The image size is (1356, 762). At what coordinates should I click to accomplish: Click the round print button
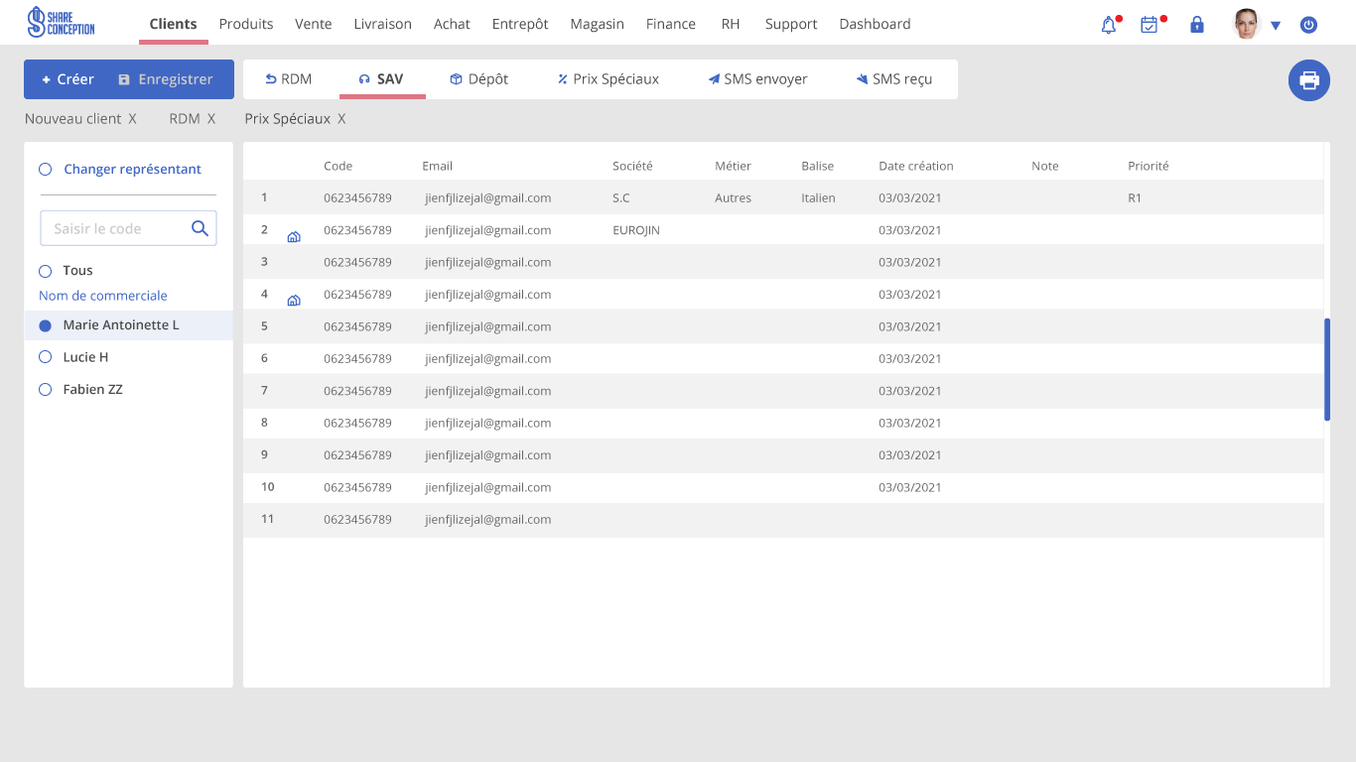[x=1309, y=80]
